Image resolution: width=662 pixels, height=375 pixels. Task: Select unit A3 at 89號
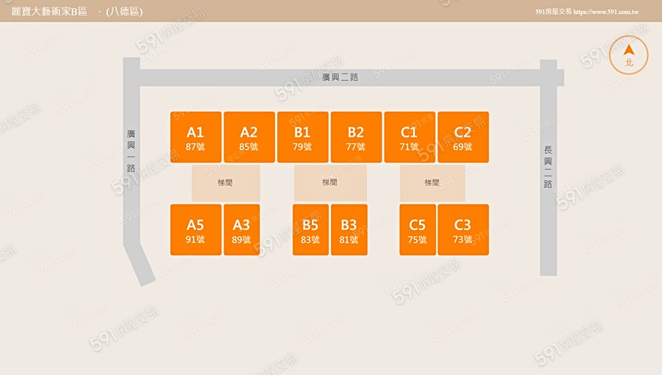click(241, 230)
